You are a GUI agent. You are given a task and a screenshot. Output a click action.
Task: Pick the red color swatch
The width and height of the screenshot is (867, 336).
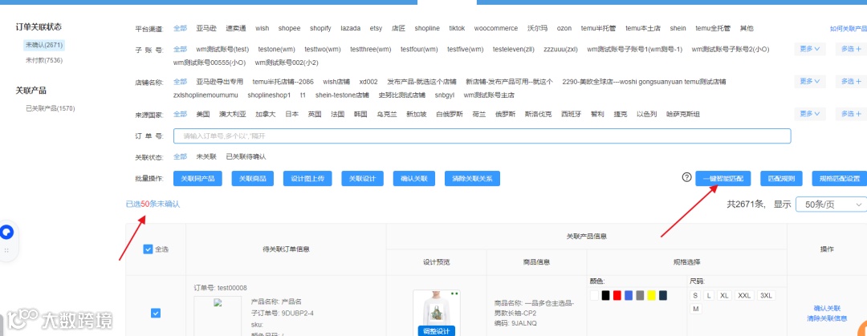(617, 296)
